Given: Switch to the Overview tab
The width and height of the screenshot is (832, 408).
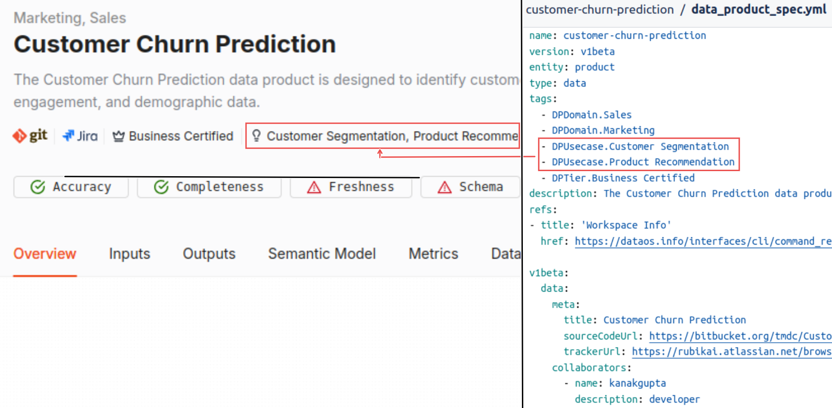Looking at the screenshot, I should click(45, 254).
